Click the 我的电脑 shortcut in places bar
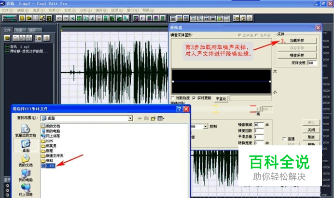The image size is (334, 198). pyautogui.click(x=26, y=175)
